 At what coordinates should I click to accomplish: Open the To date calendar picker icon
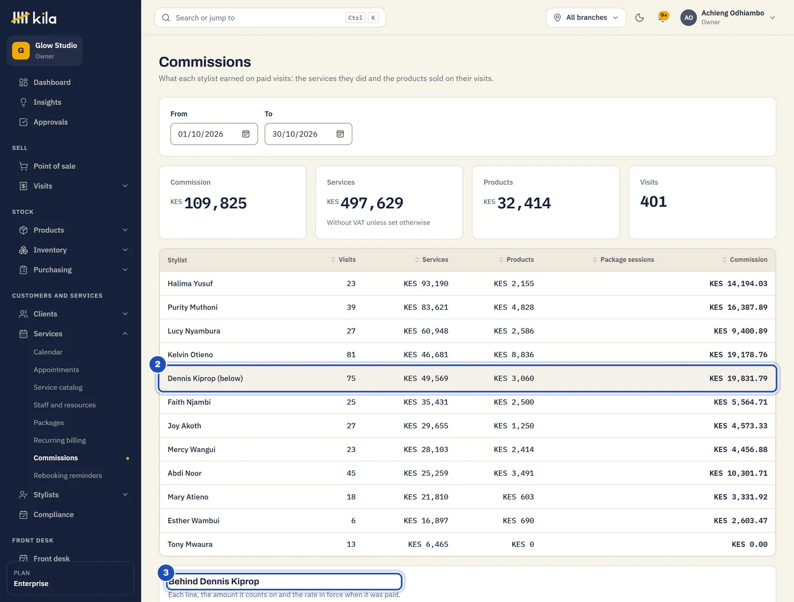(340, 134)
